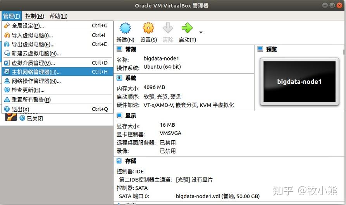The width and height of the screenshot is (346, 205).
Task: Click the Ubuntu (64-bit) OS value
Action: point(162,67)
